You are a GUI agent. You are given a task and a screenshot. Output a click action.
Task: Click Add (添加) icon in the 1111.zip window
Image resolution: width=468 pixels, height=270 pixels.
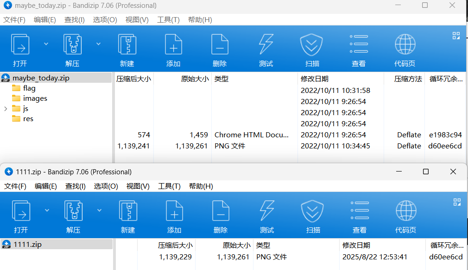pos(174,212)
